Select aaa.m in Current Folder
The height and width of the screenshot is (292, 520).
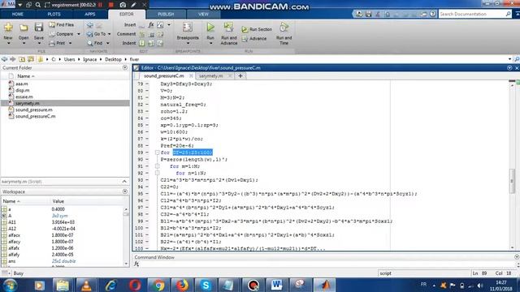click(22, 84)
